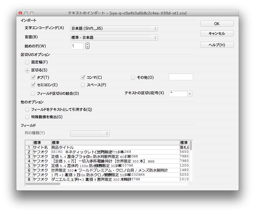Click the 1200 price cell in row 5
This screenshot has width=255, height=213.
click(184, 166)
